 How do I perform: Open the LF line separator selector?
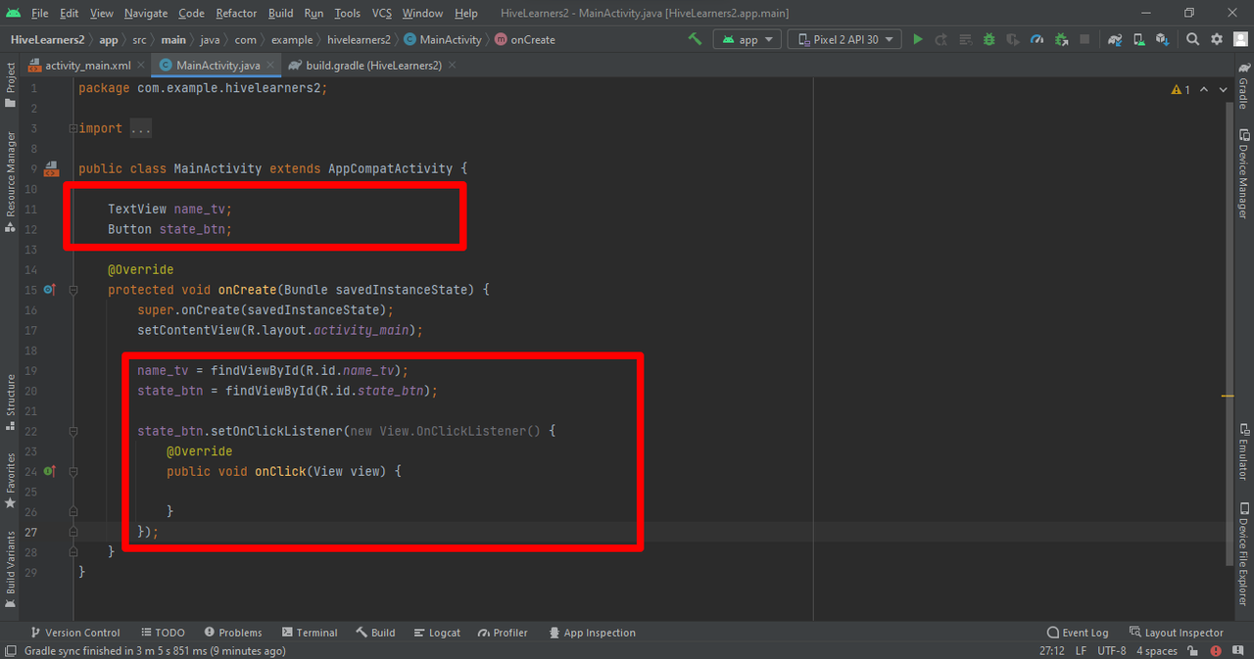(x=1081, y=651)
